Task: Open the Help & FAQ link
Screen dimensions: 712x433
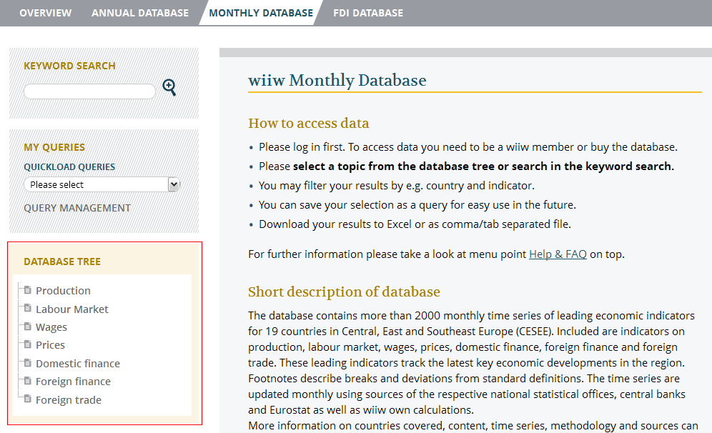Action: (558, 254)
